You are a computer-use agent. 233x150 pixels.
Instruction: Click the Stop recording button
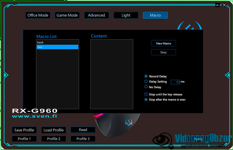click(x=164, y=52)
